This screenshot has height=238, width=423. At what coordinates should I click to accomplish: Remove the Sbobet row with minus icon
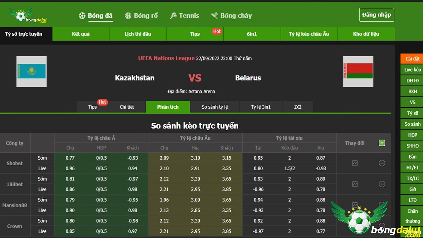(x=382, y=163)
